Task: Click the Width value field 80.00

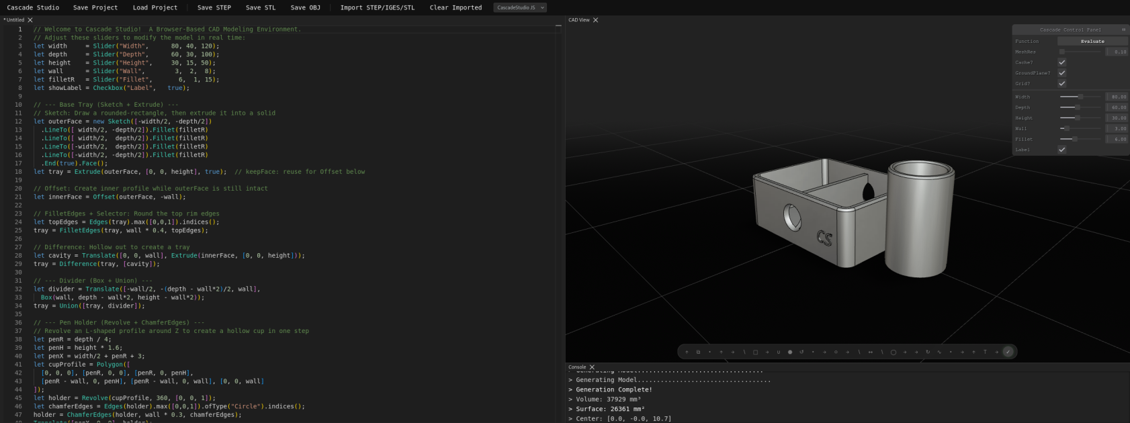Action: point(1117,97)
